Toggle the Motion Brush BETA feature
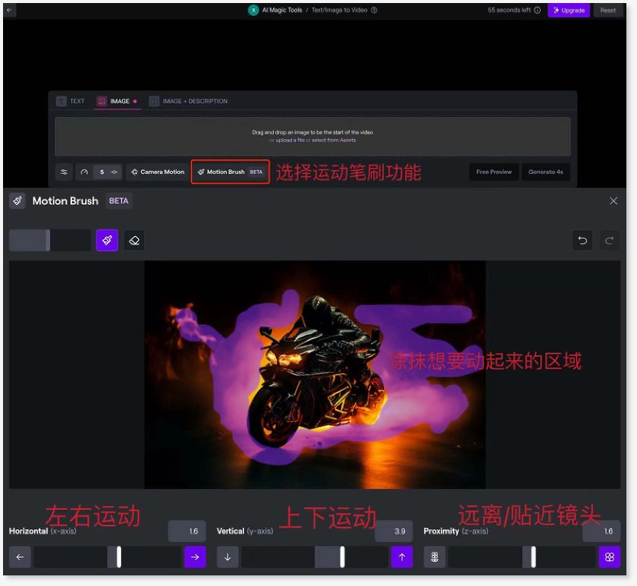The width and height of the screenshot is (637, 586). click(x=230, y=172)
